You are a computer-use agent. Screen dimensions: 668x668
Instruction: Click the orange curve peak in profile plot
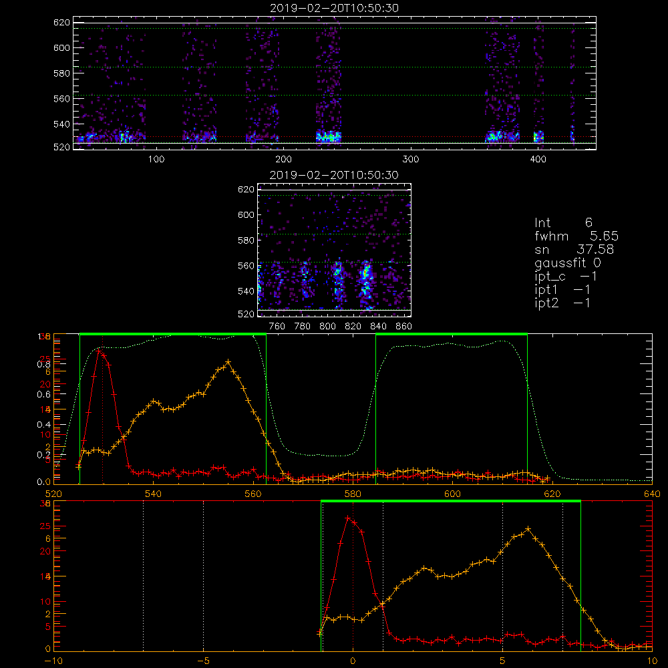[x=228, y=361]
